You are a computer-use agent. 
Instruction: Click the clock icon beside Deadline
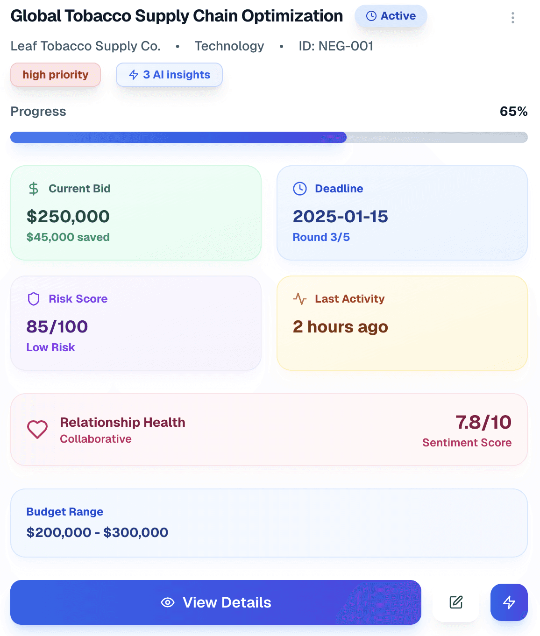(300, 189)
